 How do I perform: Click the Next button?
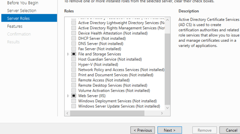tap(170, 130)
